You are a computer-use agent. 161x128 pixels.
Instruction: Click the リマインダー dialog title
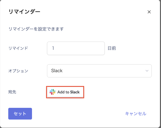24,12
